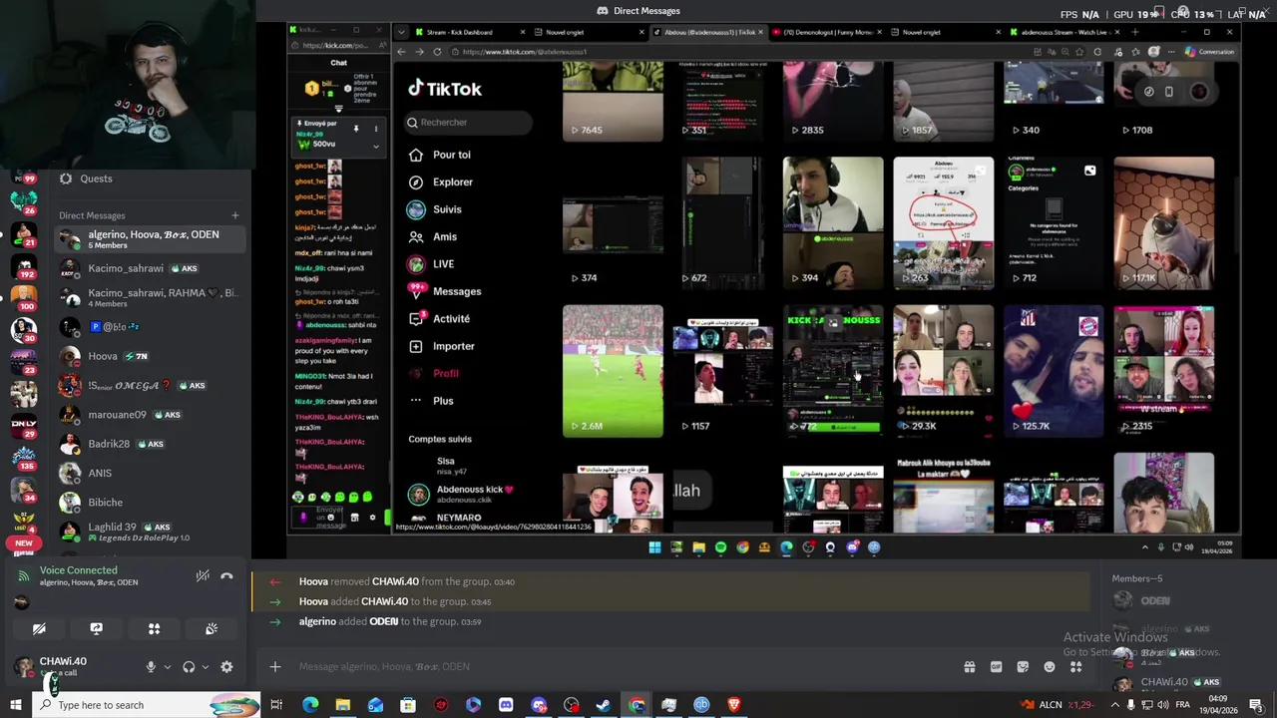Open the soccer video thumbnail with 2.6M views
Viewport: 1277px width, 718px height.
(613, 371)
